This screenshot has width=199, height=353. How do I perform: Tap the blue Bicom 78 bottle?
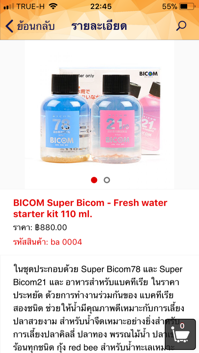(65, 118)
